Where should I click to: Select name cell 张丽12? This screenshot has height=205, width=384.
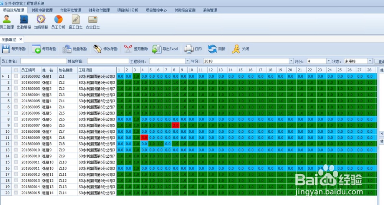(x=49, y=180)
